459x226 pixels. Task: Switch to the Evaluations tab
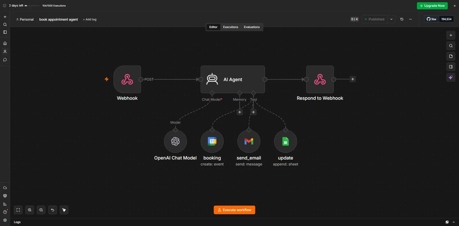click(x=252, y=27)
